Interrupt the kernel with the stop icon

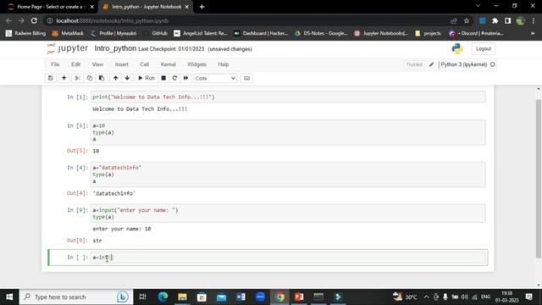tap(163, 78)
